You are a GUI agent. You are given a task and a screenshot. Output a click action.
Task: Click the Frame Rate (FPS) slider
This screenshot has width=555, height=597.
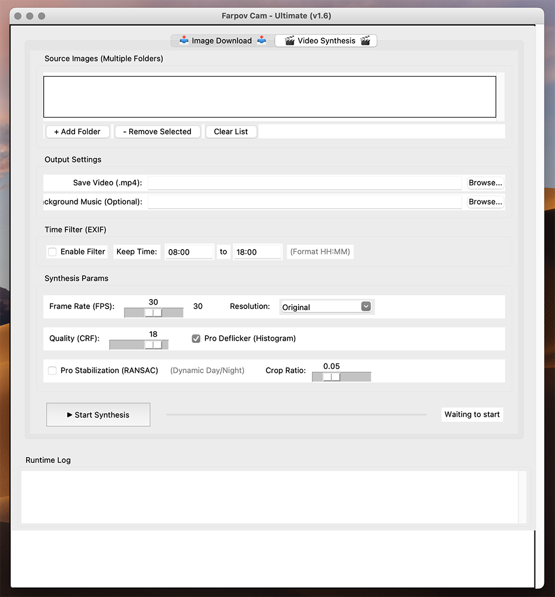pyautogui.click(x=154, y=313)
